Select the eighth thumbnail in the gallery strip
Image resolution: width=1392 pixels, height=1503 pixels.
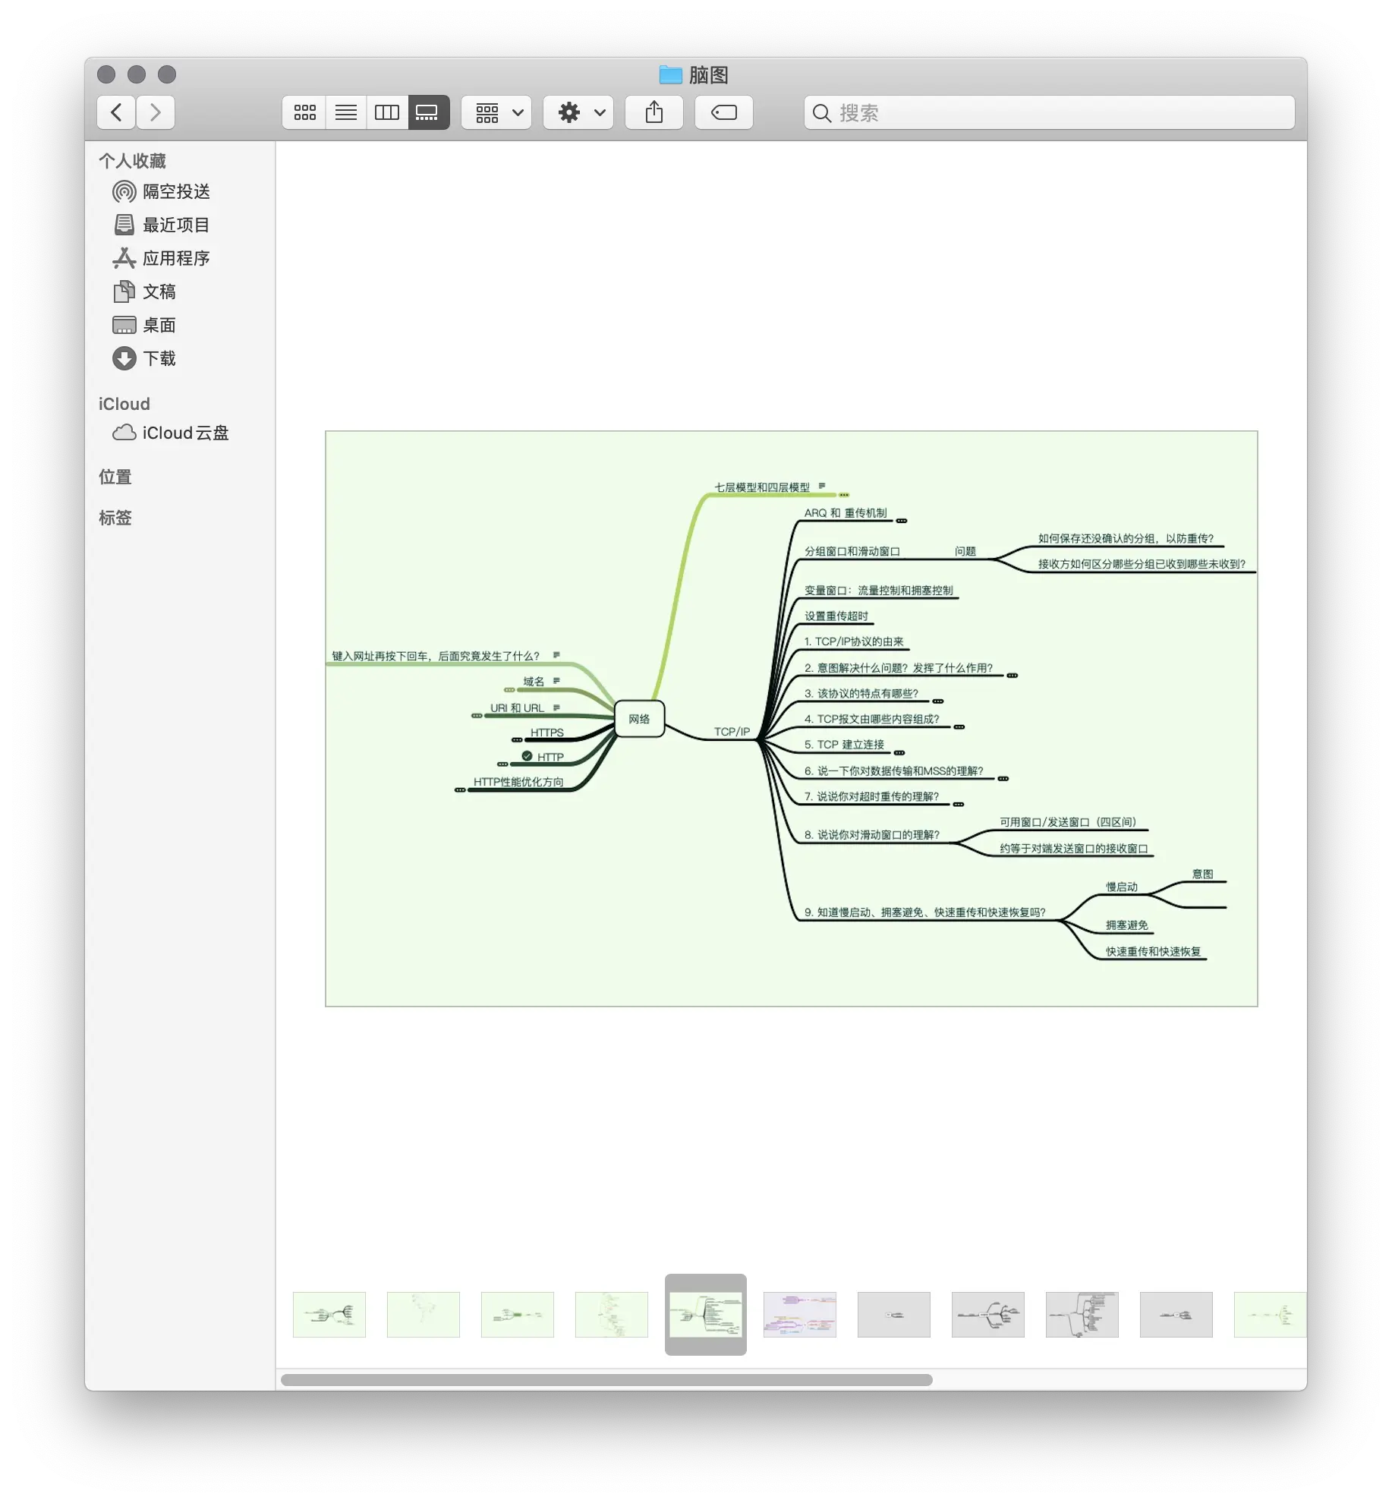coord(988,1314)
